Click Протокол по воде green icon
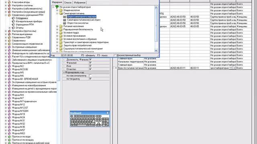Screen dimensions: 257x144 [10, 136]
